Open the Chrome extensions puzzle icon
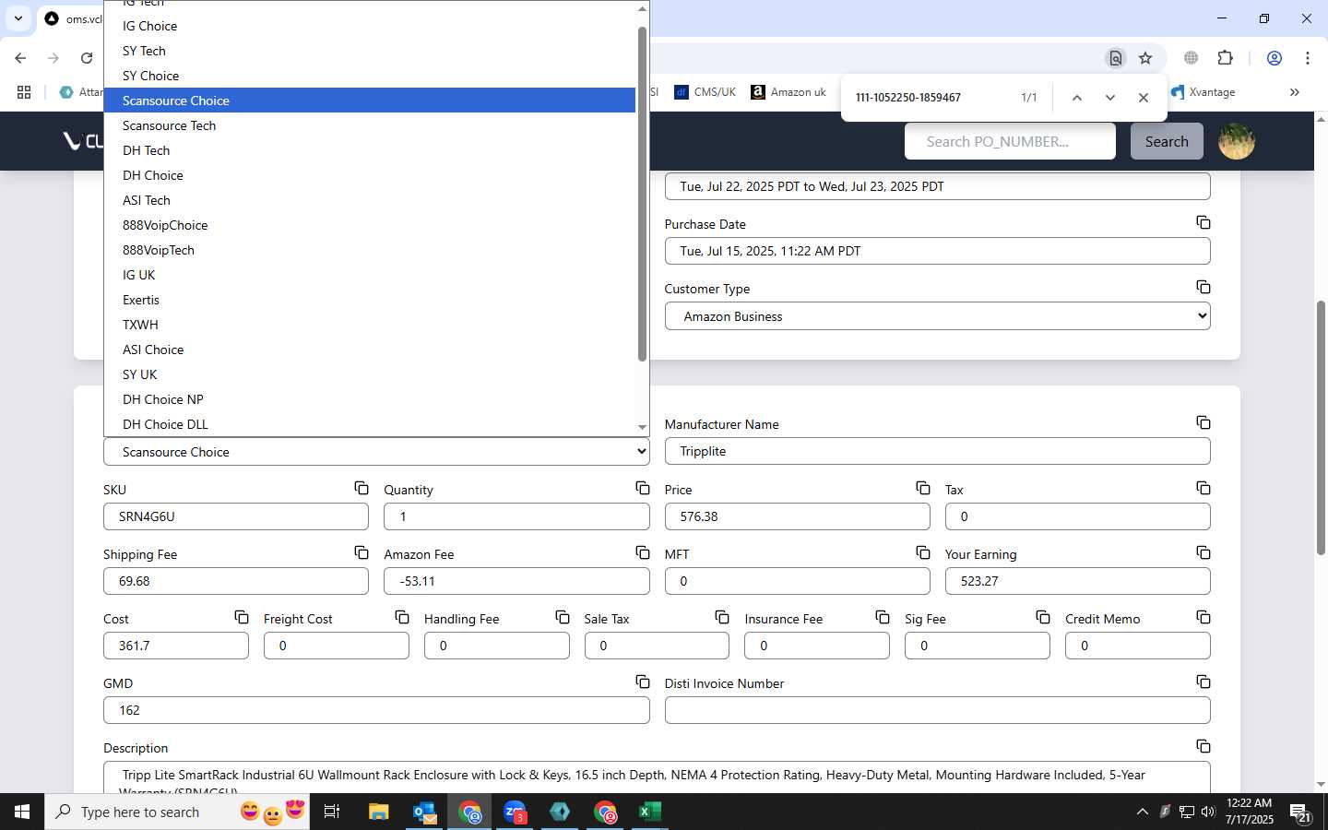 click(x=1225, y=58)
